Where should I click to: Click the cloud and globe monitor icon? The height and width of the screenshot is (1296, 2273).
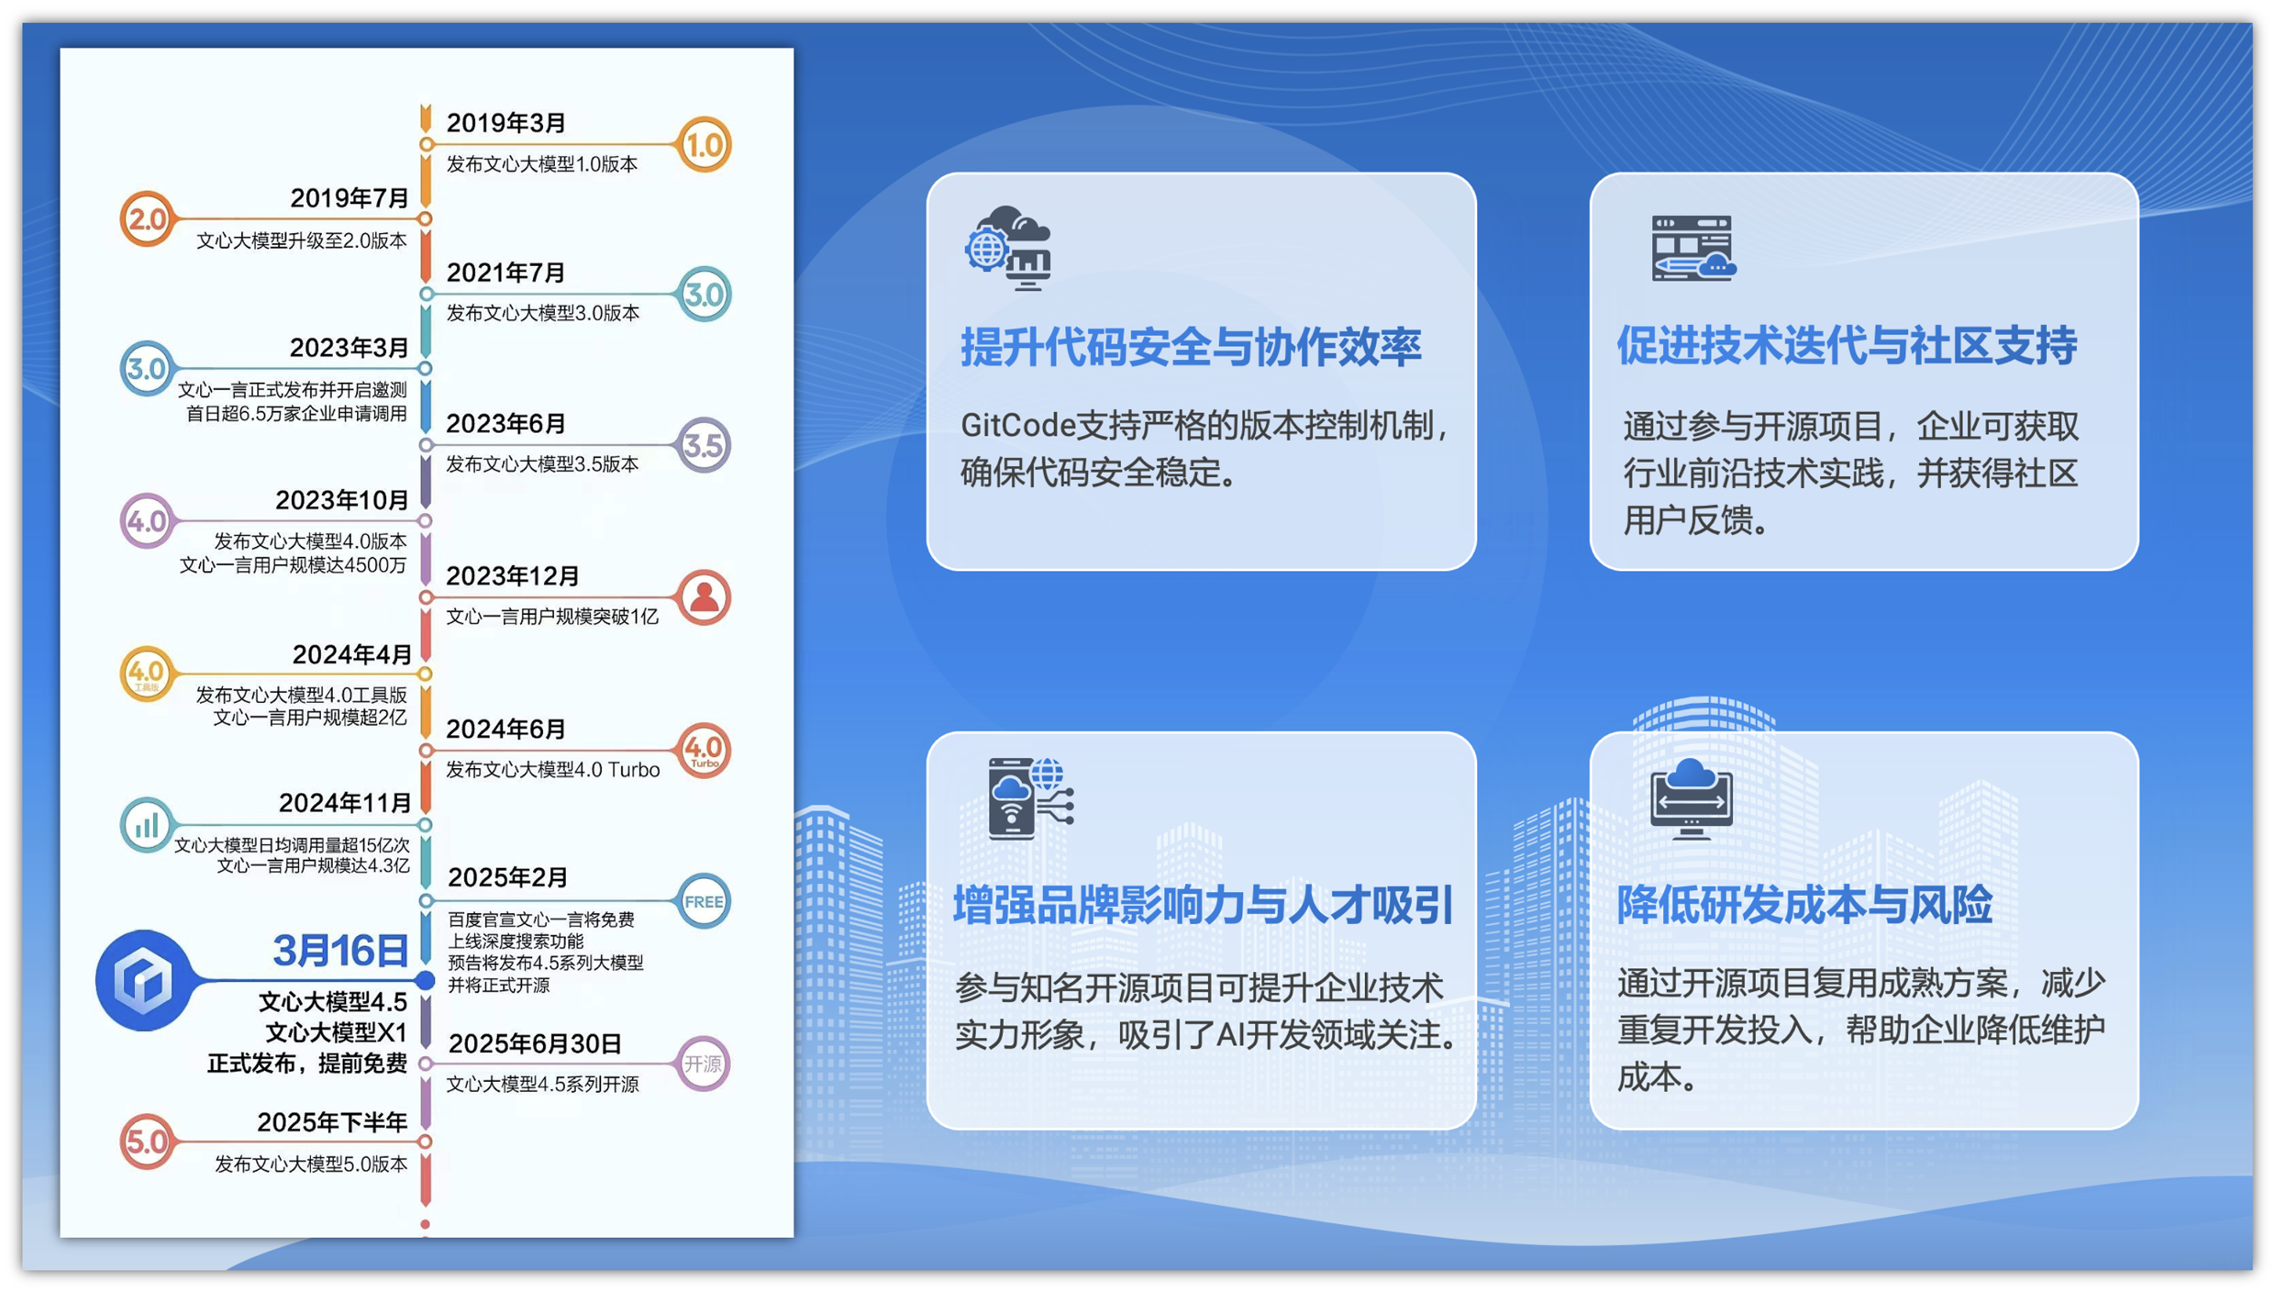click(1009, 249)
